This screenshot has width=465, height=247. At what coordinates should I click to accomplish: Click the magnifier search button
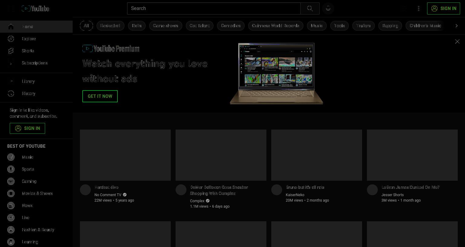[x=310, y=8]
